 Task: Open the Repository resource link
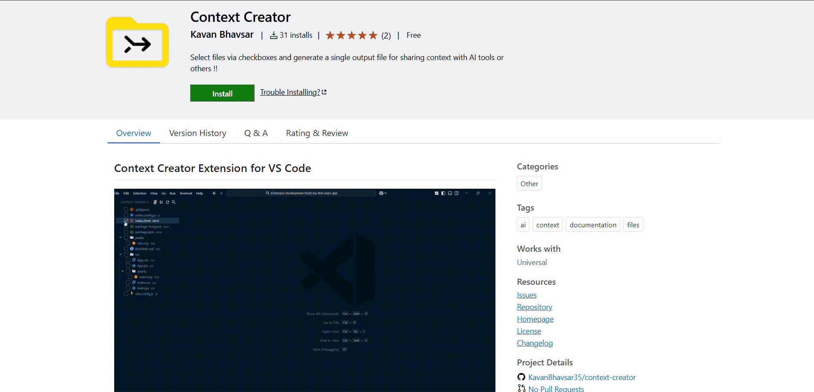coord(535,307)
